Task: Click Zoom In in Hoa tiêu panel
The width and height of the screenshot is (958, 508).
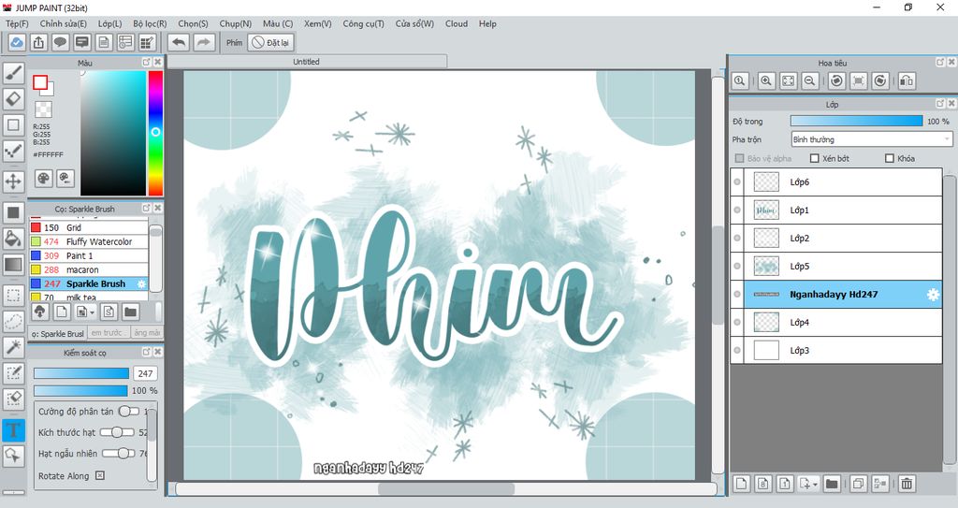Action: coord(766,80)
